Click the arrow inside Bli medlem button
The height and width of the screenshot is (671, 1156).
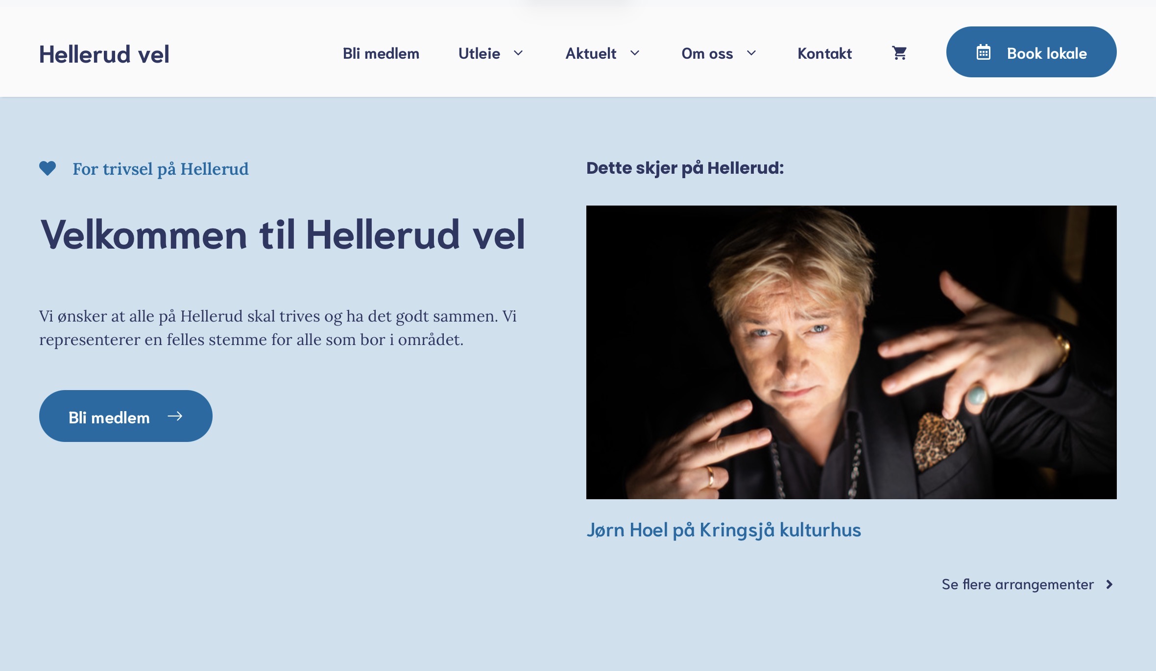pos(175,416)
